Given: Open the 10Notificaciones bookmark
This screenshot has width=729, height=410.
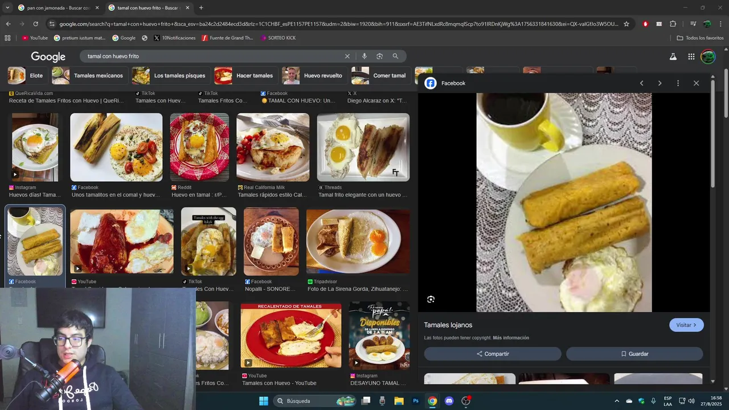Looking at the screenshot, I should click(174, 38).
